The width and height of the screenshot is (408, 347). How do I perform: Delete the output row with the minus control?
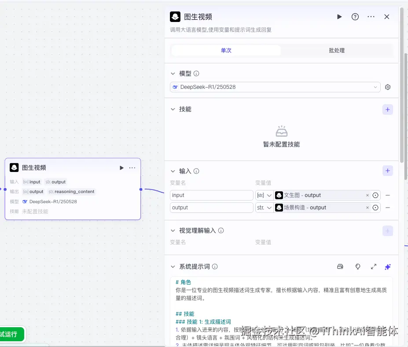click(387, 207)
